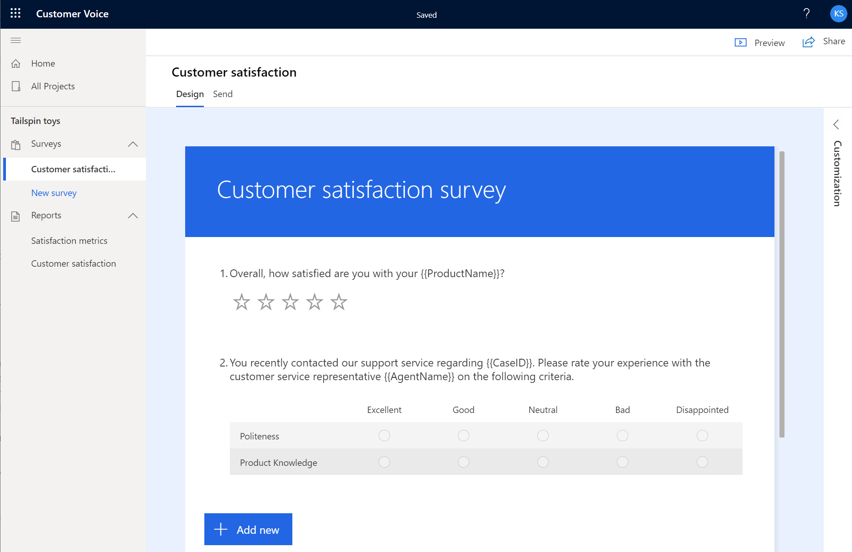Screen dimensions: 852x552
Task: Open the KS account avatar menu
Action: tap(838, 13)
